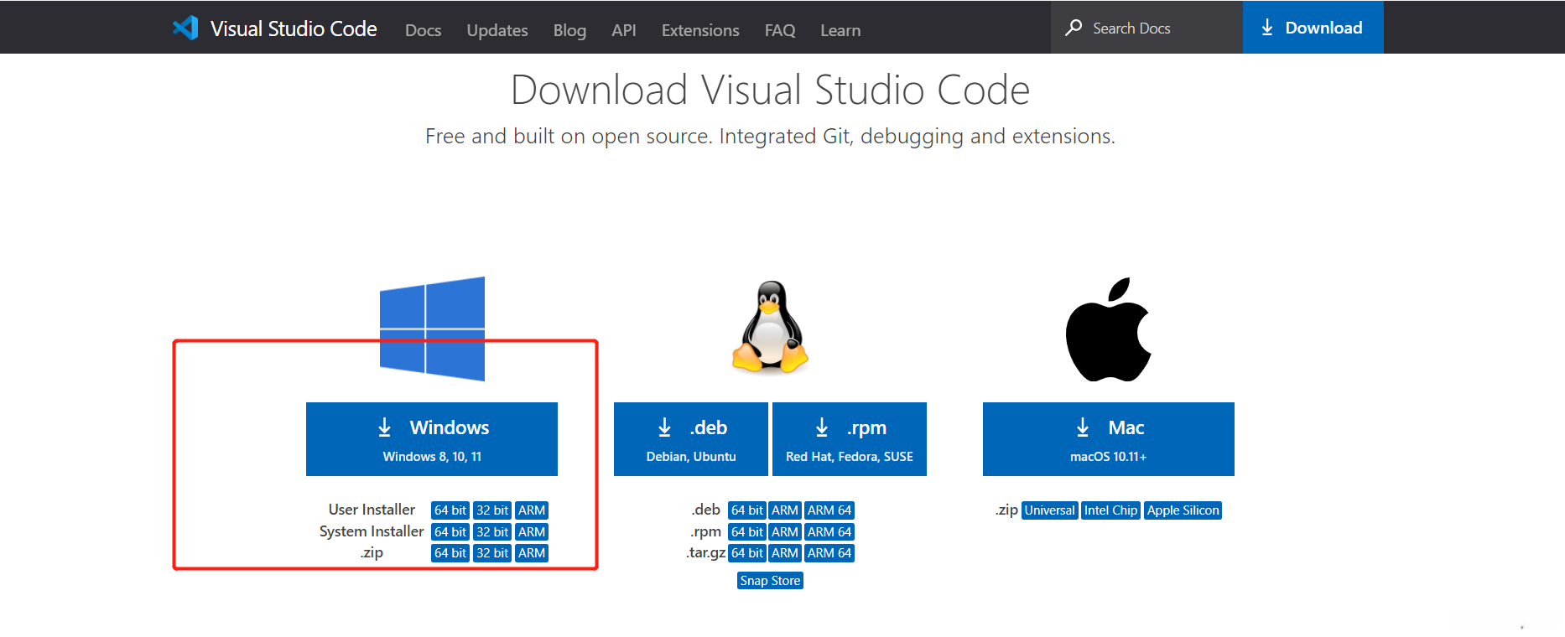This screenshot has height=637, width=1565.
Task: Download the Windows installer
Action: pyautogui.click(x=432, y=439)
